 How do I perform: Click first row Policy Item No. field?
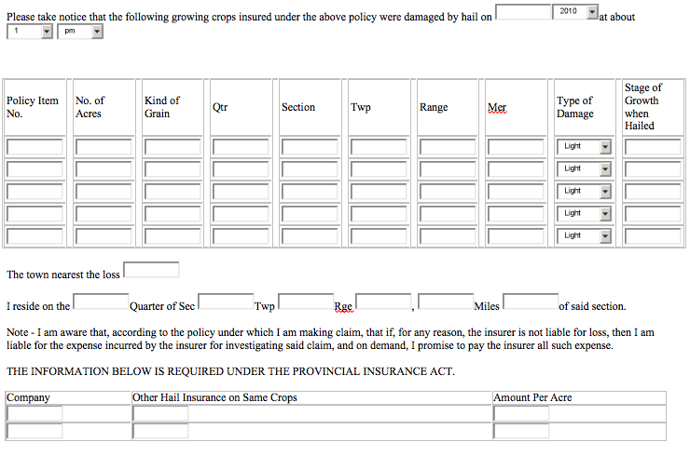[34, 147]
